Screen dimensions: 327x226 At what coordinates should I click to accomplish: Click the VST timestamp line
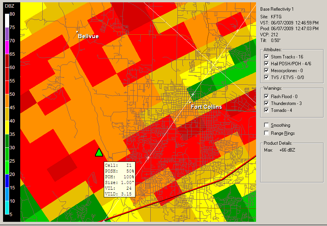pyautogui.click(x=290, y=23)
